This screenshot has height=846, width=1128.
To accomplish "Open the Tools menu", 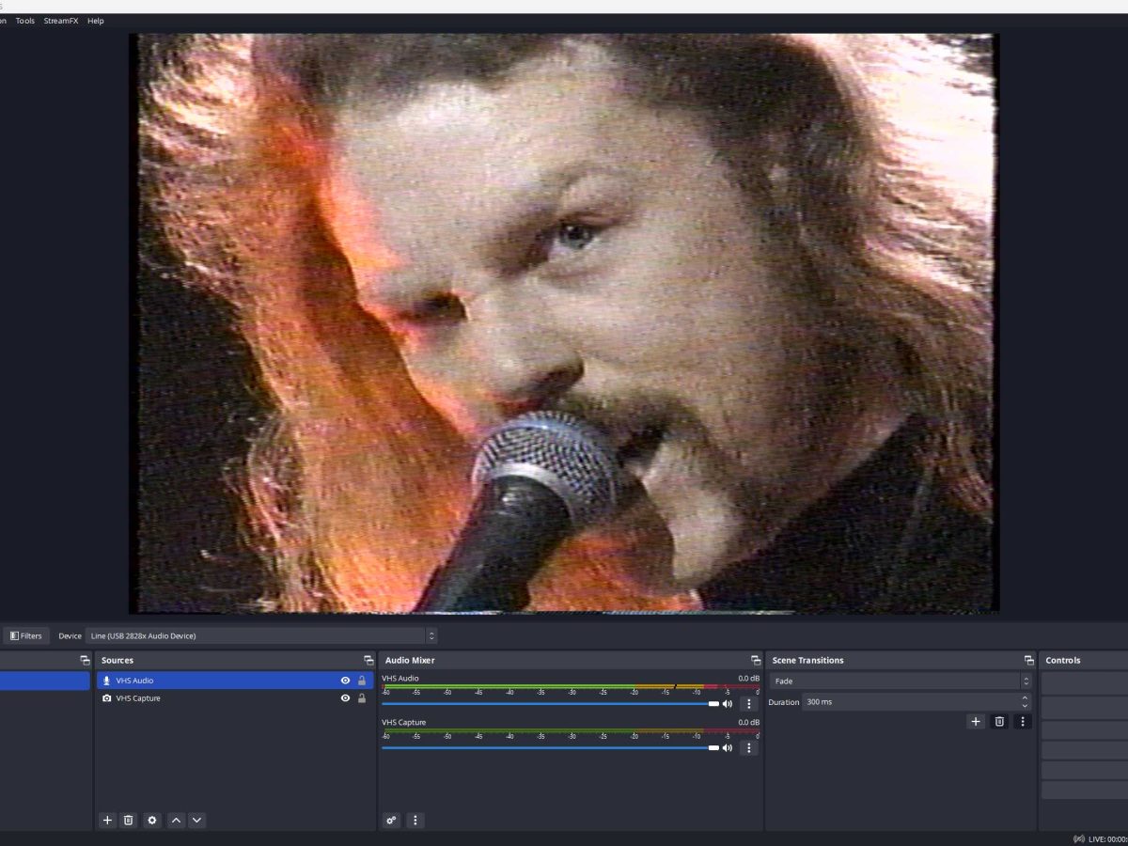I will [25, 21].
